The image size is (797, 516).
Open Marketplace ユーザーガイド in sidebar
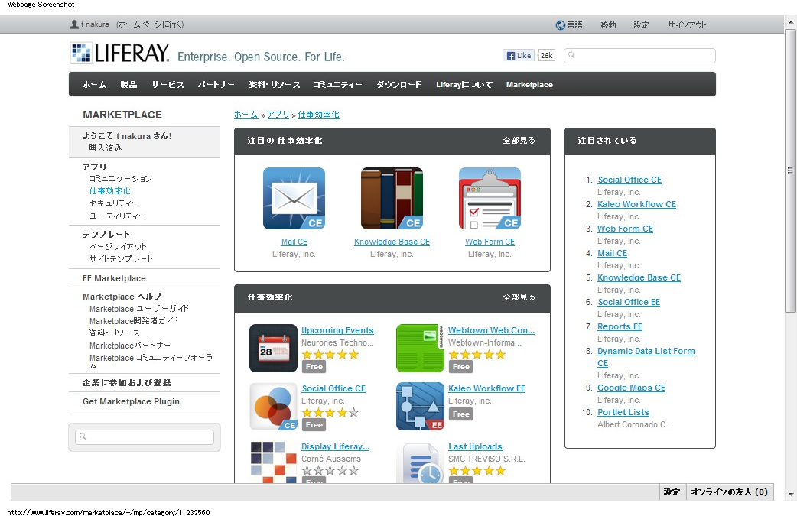(138, 308)
